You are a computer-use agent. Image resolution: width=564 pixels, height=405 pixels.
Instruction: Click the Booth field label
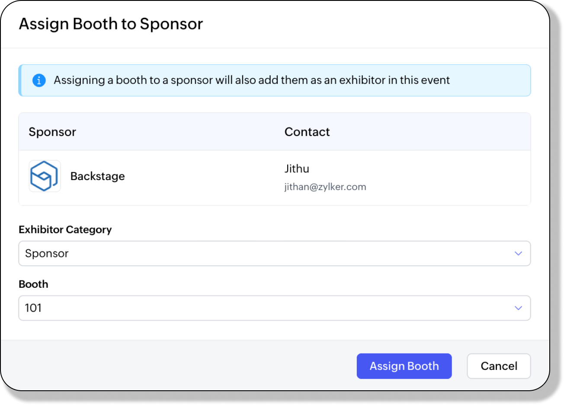[x=33, y=284]
